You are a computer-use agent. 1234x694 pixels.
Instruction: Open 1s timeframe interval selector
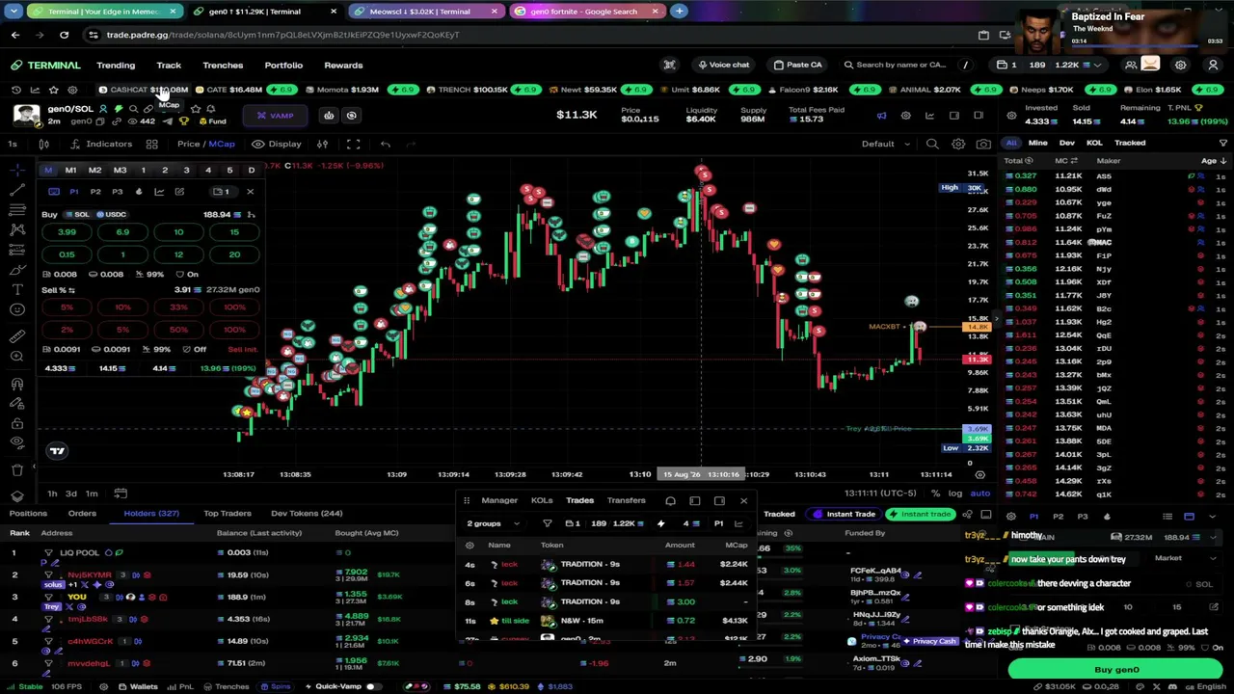tap(13, 144)
